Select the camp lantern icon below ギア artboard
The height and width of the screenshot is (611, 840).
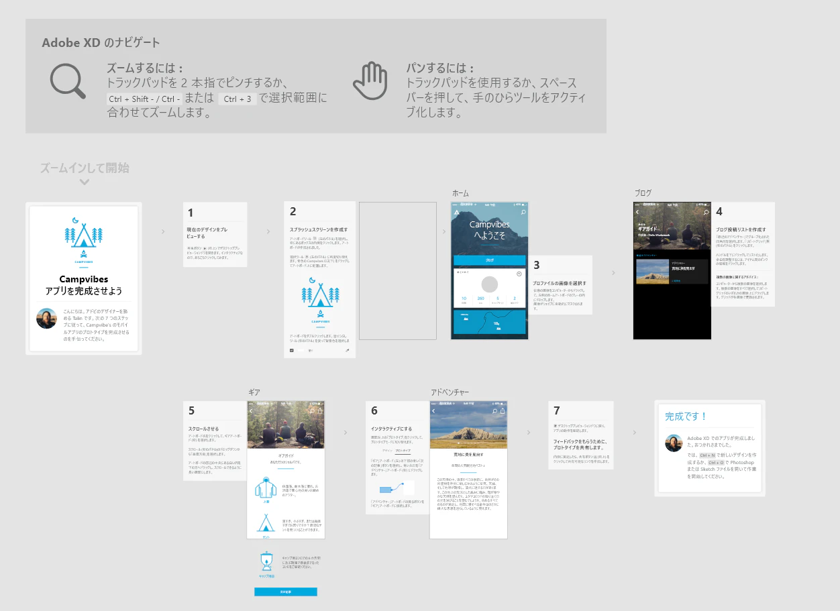point(266,561)
